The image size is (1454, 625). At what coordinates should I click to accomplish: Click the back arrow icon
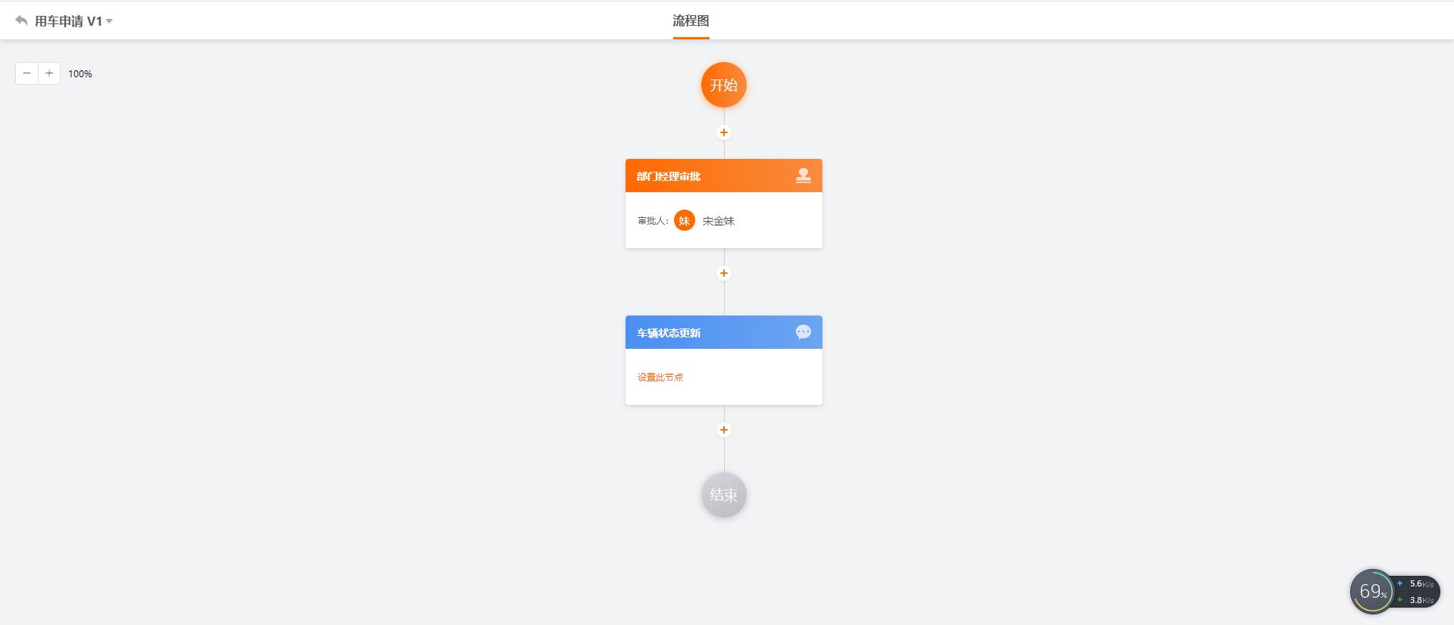(21, 20)
